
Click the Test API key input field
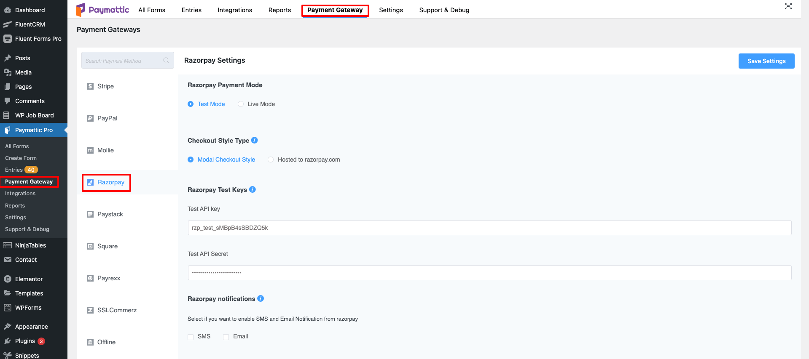pyautogui.click(x=489, y=228)
